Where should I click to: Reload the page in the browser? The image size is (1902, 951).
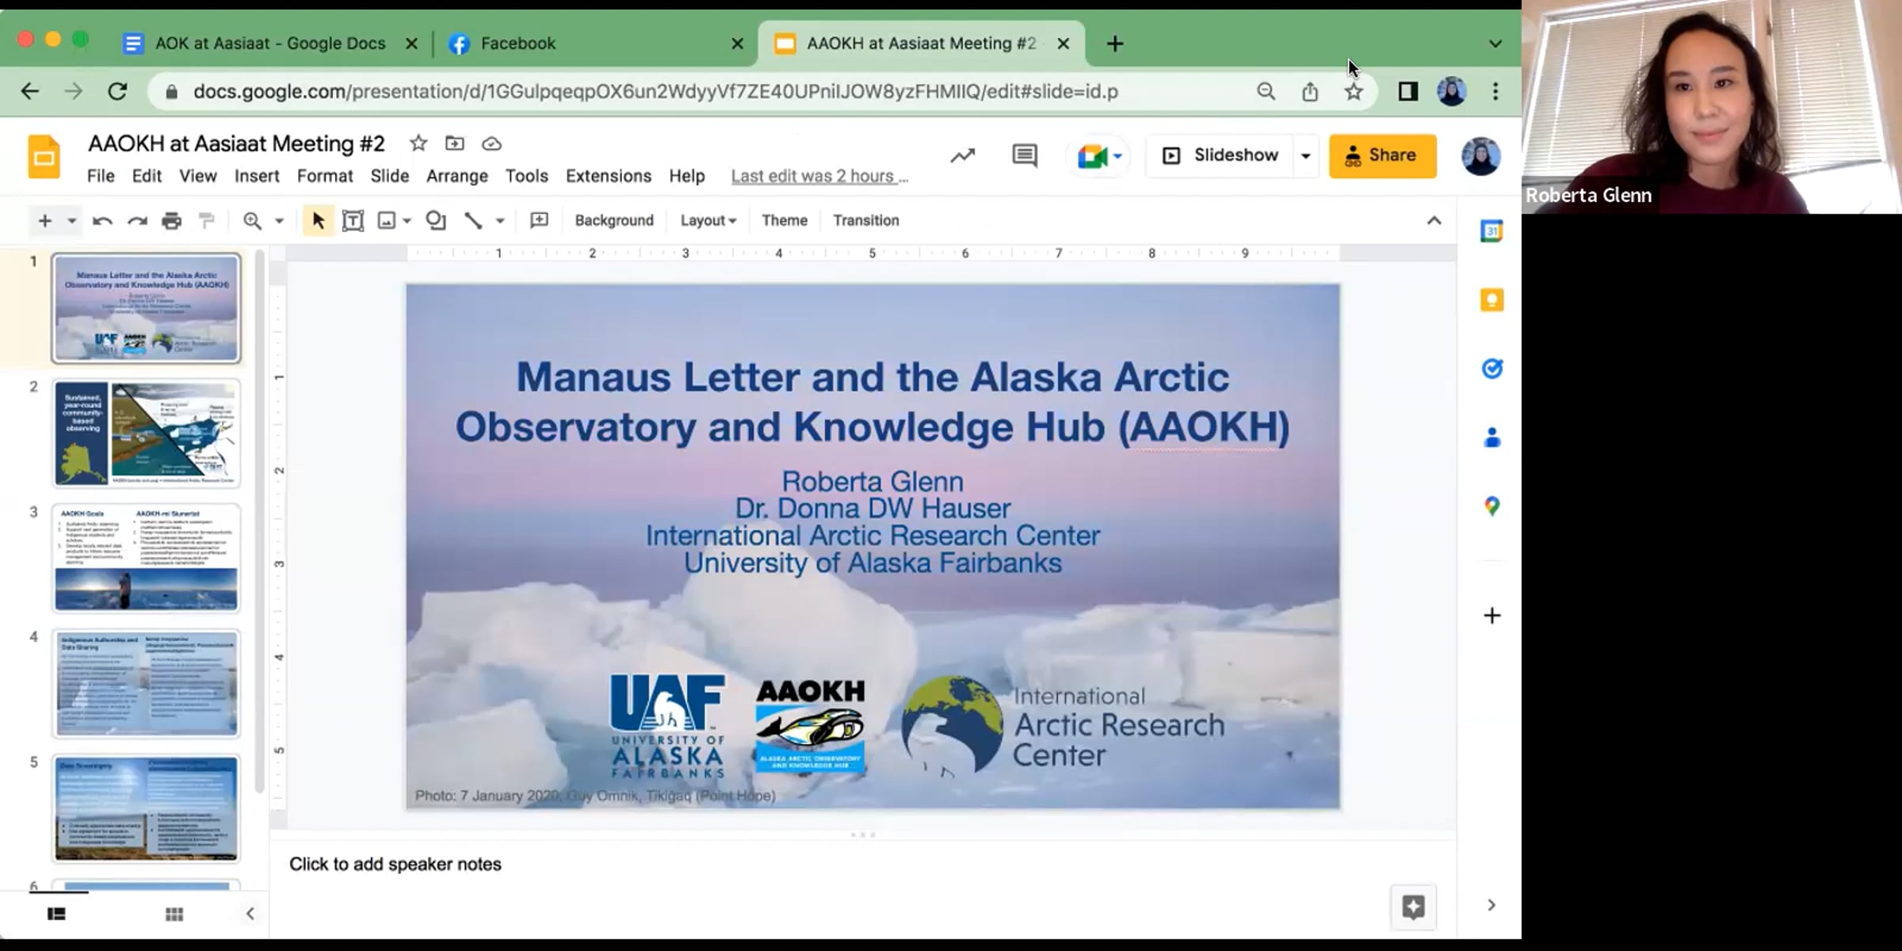coord(118,92)
